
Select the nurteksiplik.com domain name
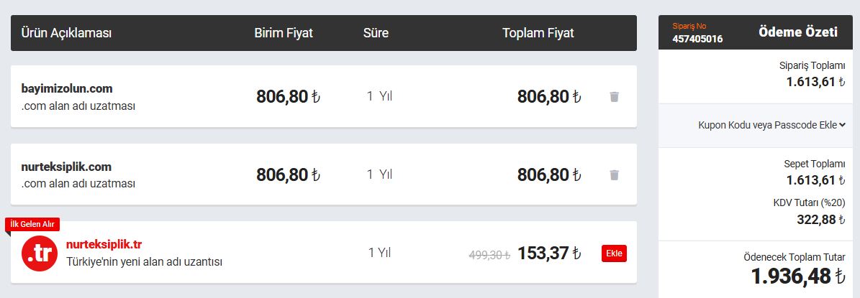click(x=66, y=167)
